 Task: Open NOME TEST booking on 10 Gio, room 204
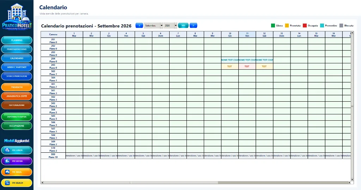point(230,60)
